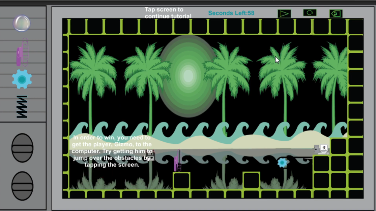Select the blue gear item in sidebar
This screenshot has width=376, height=211.
(22, 79)
